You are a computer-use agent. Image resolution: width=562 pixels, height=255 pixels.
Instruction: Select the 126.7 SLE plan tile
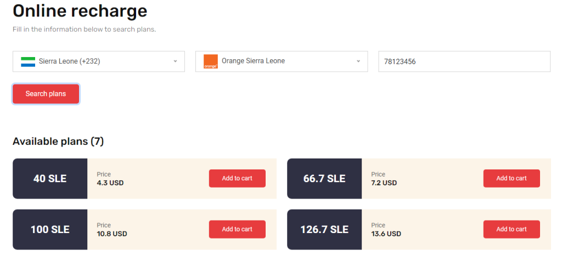(x=324, y=230)
